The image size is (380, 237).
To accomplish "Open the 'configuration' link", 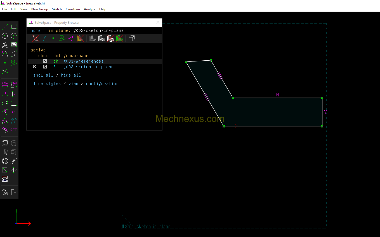I will coord(102,84).
